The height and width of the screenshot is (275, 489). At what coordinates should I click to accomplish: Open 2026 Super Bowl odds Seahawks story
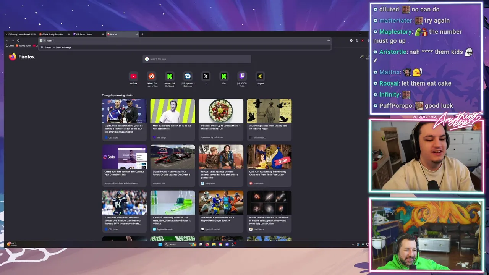tap(124, 211)
